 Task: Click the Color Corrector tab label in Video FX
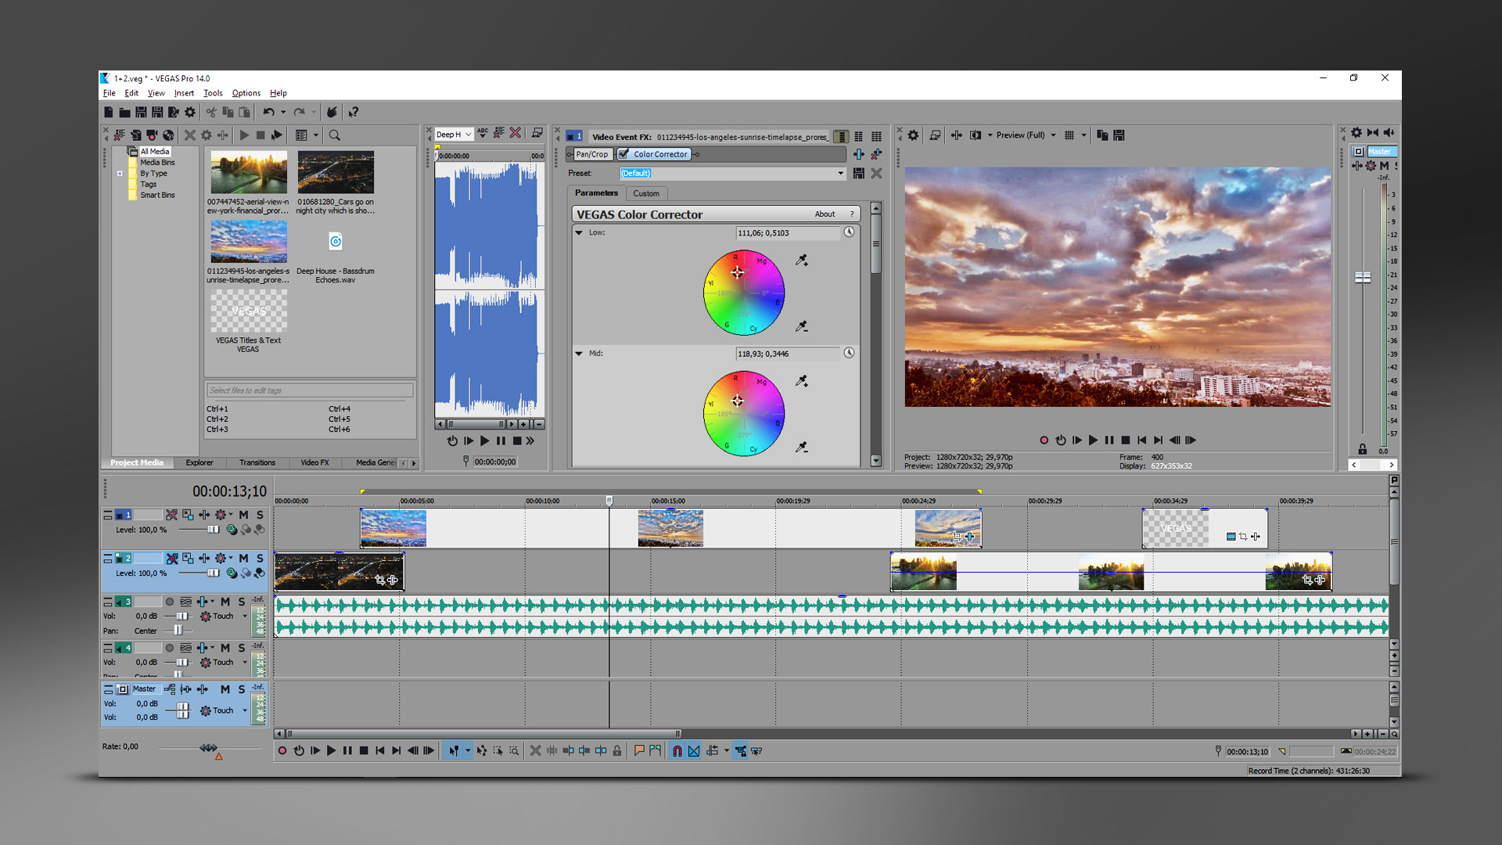point(663,153)
